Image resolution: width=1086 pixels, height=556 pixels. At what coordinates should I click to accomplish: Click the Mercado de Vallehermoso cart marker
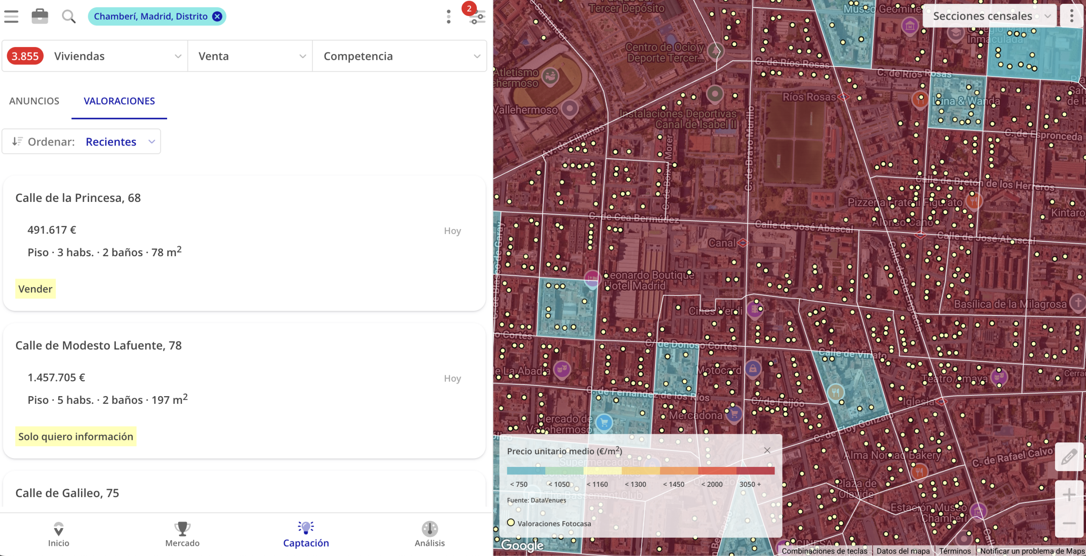(604, 422)
